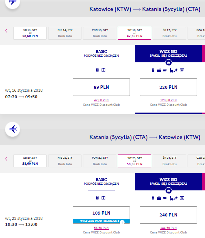
Task: Click the thumbs-up badge on return WIZZ GO
Action: coord(169,190)
